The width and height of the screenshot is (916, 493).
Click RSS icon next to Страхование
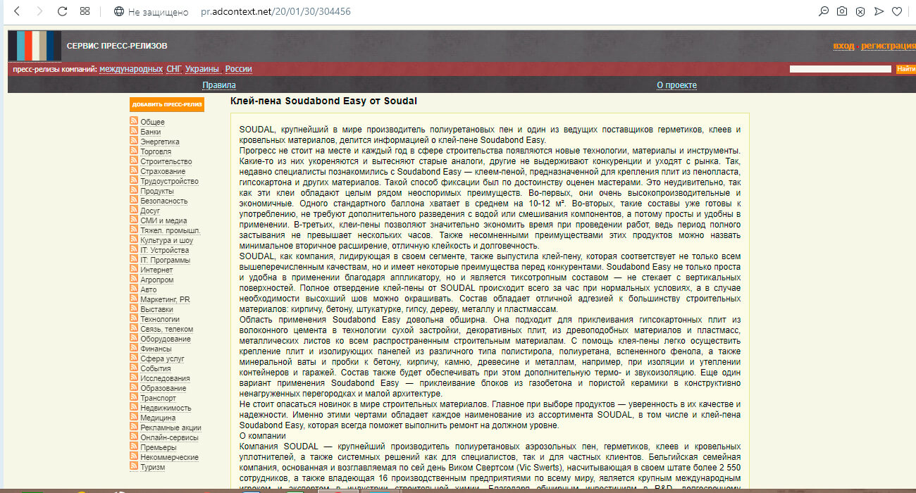click(x=134, y=171)
